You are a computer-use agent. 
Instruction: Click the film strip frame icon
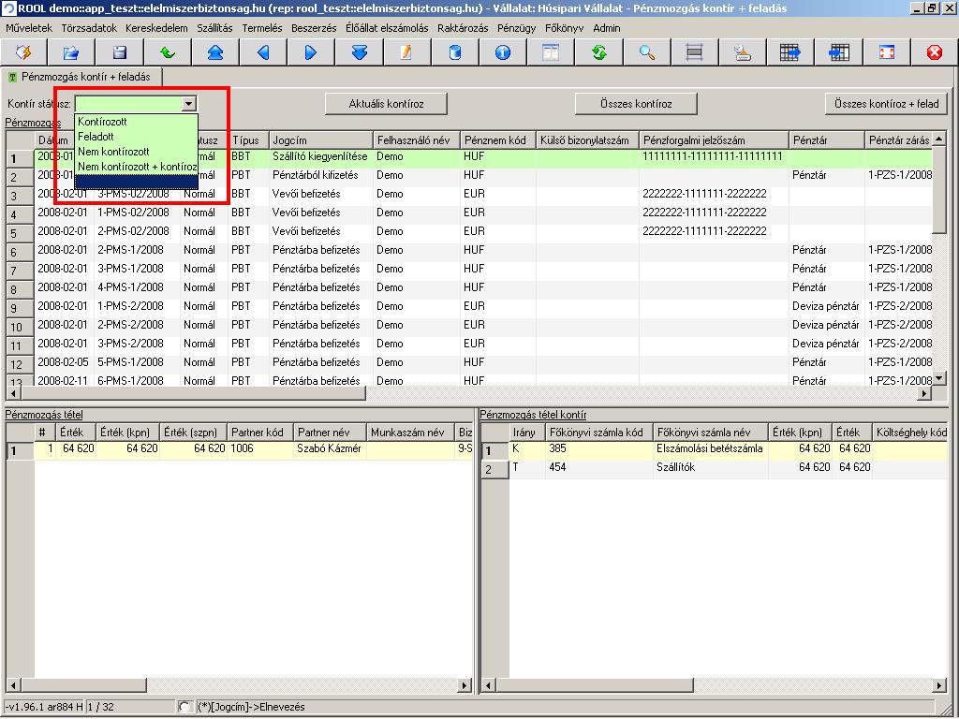[x=694, y=52]
